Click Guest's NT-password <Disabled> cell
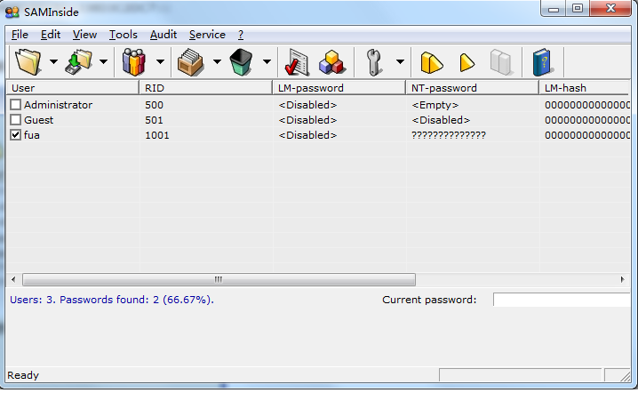The image size is (638, 393). (x=441, y=120)
